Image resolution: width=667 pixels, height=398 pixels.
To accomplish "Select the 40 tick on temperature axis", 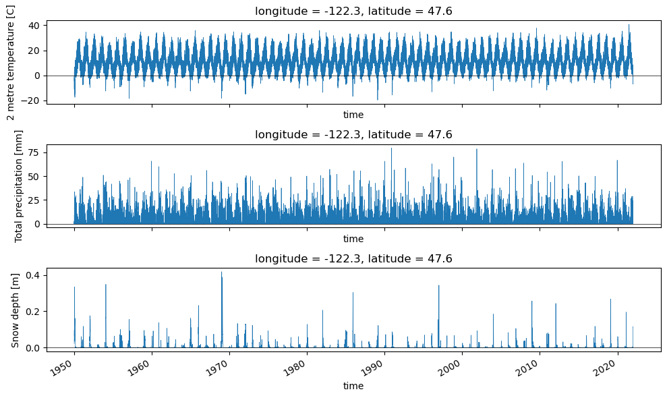I will coord(34,26).
